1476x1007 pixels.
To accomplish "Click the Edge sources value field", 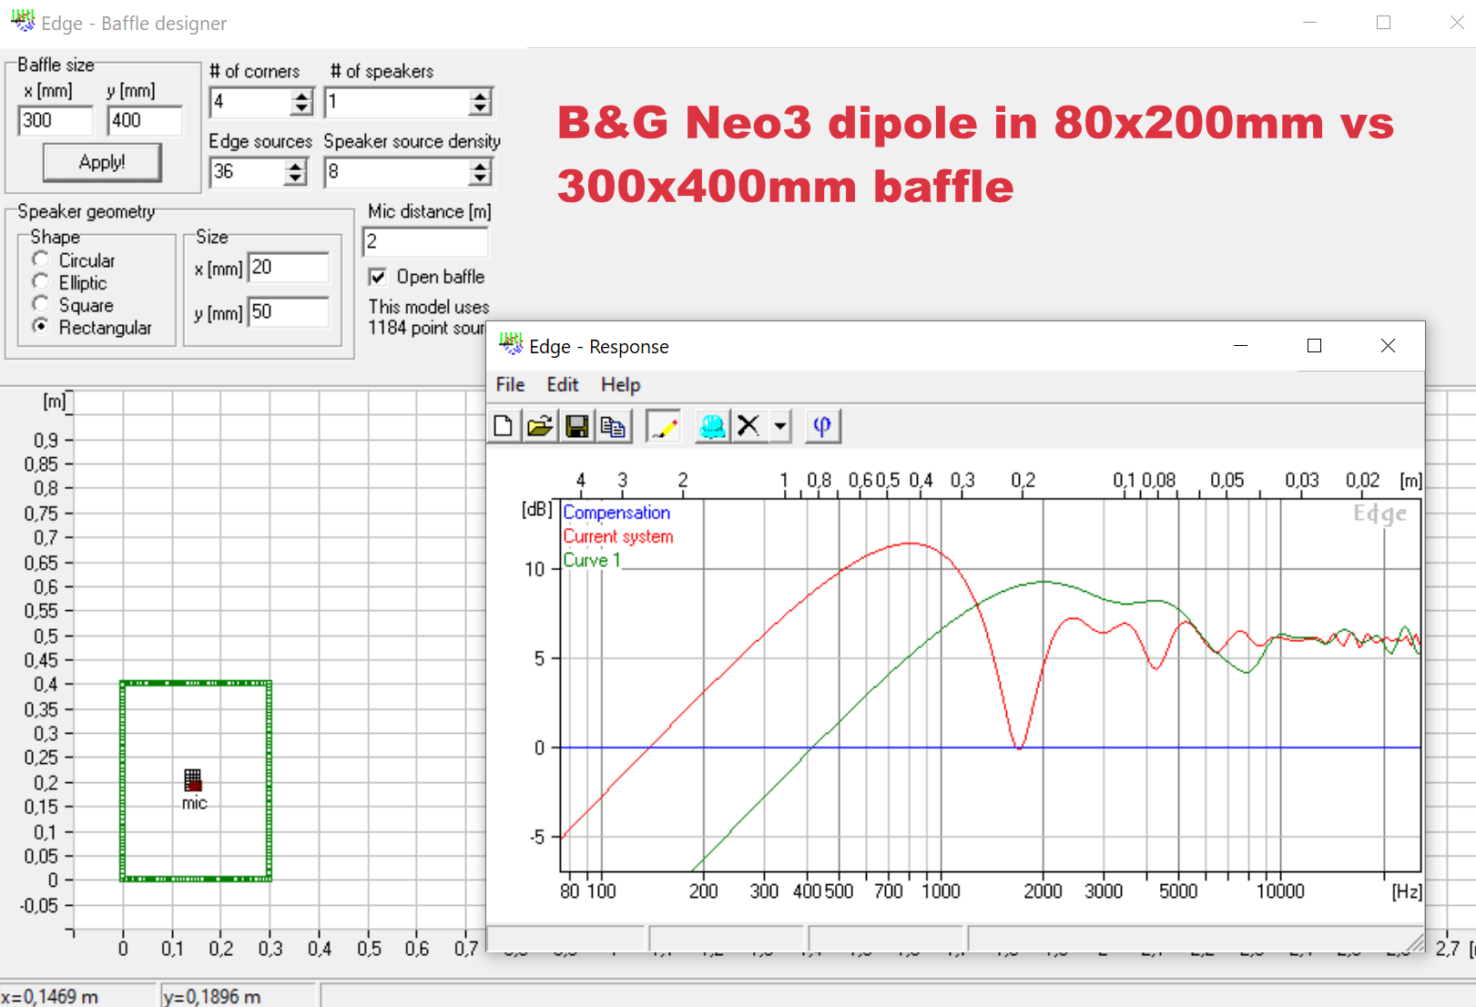I will coord(248,172).
